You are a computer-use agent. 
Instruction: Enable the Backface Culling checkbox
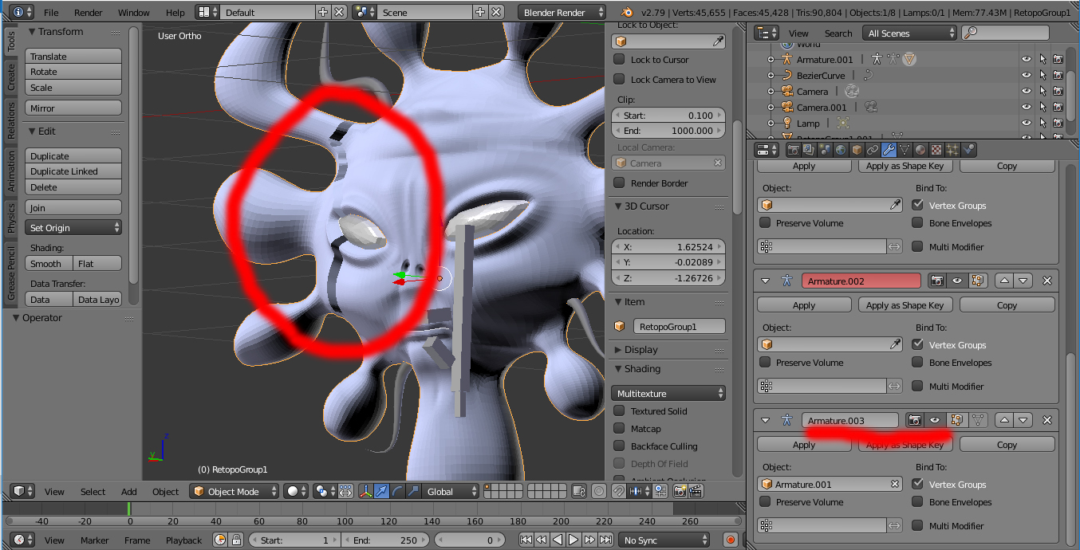pos(619,446)
